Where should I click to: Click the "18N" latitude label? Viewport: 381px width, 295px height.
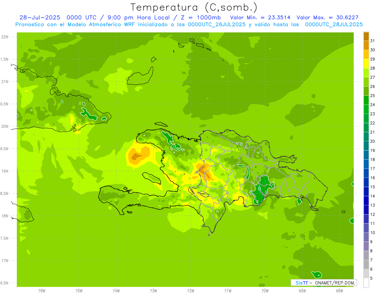[x=4, y=216]
